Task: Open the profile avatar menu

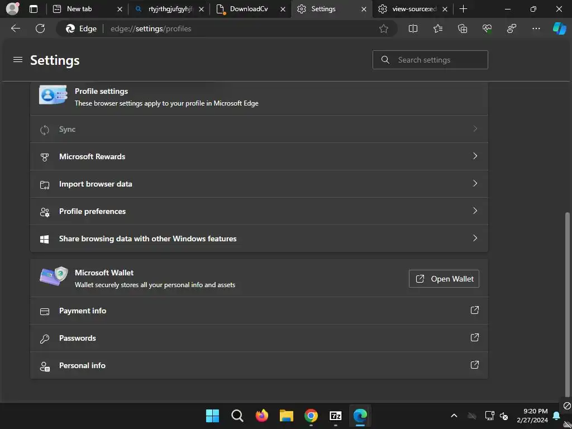Action: pos(12,8)
